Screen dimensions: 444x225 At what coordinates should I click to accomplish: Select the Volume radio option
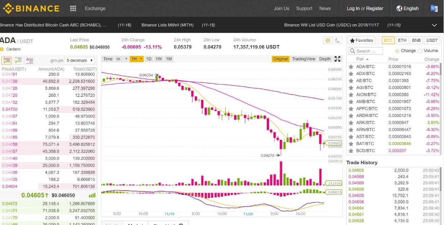(x=420, y=51)
